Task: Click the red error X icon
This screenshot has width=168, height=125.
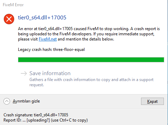Action: [x=9, y=19]
